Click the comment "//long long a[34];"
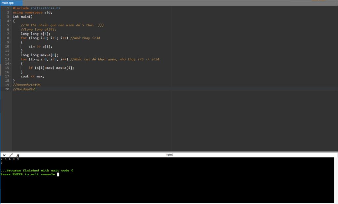Image resolution: width=338 pixels, height=204 pixels. (x=38, y=29)
